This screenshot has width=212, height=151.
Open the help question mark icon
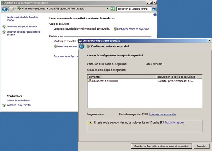(155, 14)
